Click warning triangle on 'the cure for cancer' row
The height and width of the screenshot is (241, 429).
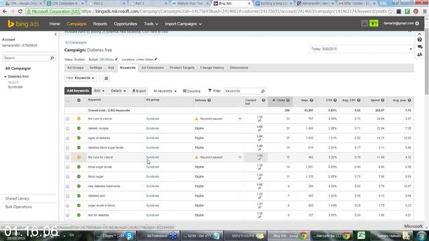pyautogui.click(x=196, y=157)
